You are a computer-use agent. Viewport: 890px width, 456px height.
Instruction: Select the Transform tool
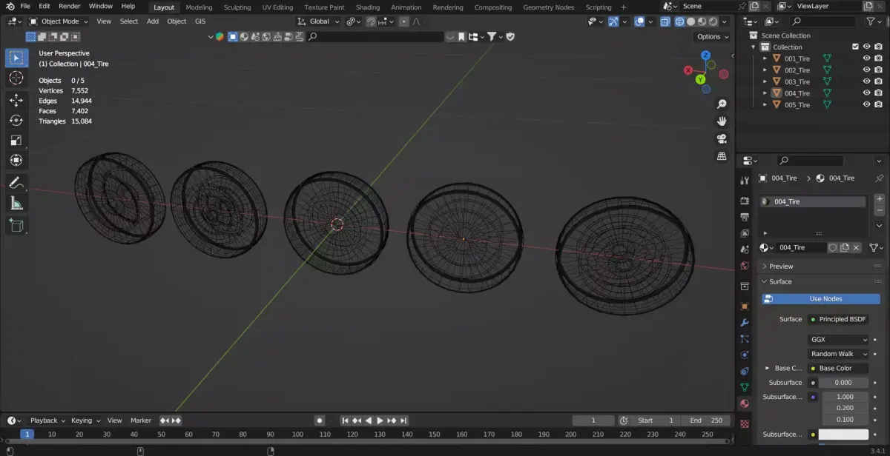tap(16, 160)
